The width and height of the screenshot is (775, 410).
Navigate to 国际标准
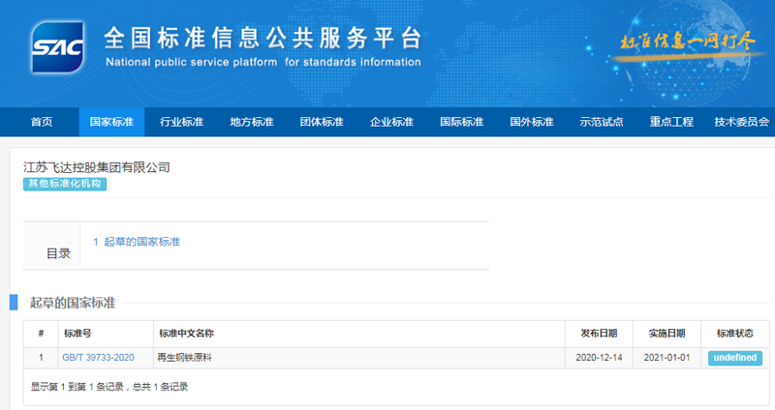click(x=462, y=122)
